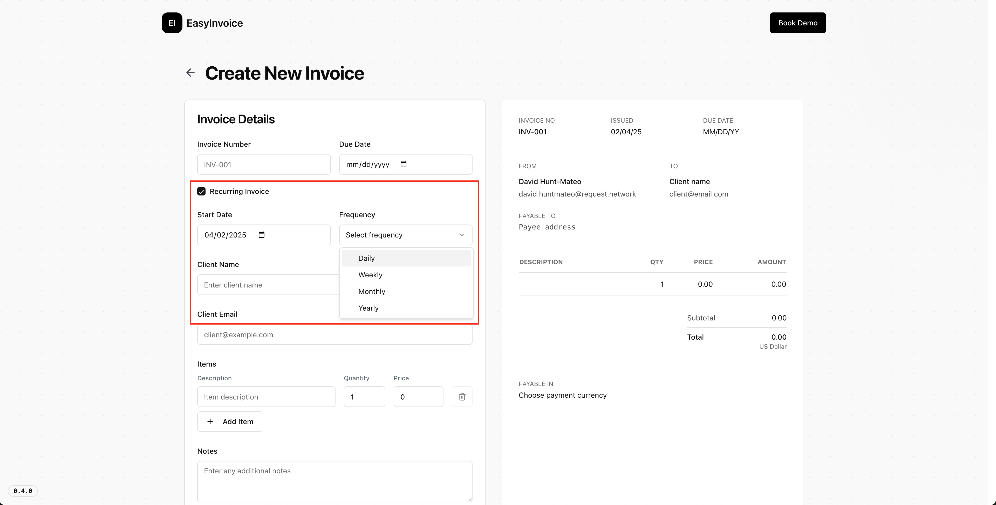Open the Start Date calendar picker icon
The width and height of the screenshot is (996, 505).
261,235
